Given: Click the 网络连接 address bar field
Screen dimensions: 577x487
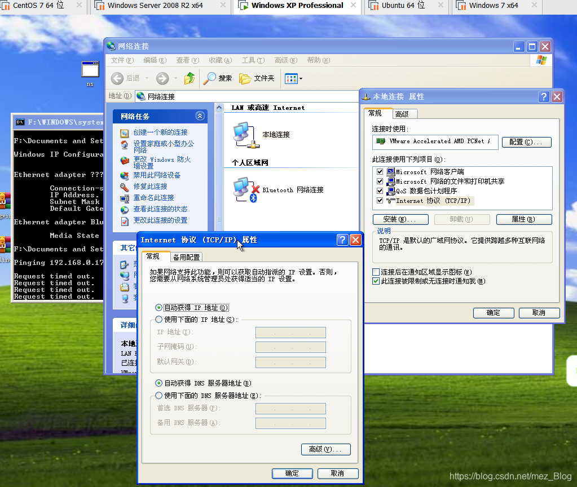Looking at the screenshot, I should (x=246, y=96).
